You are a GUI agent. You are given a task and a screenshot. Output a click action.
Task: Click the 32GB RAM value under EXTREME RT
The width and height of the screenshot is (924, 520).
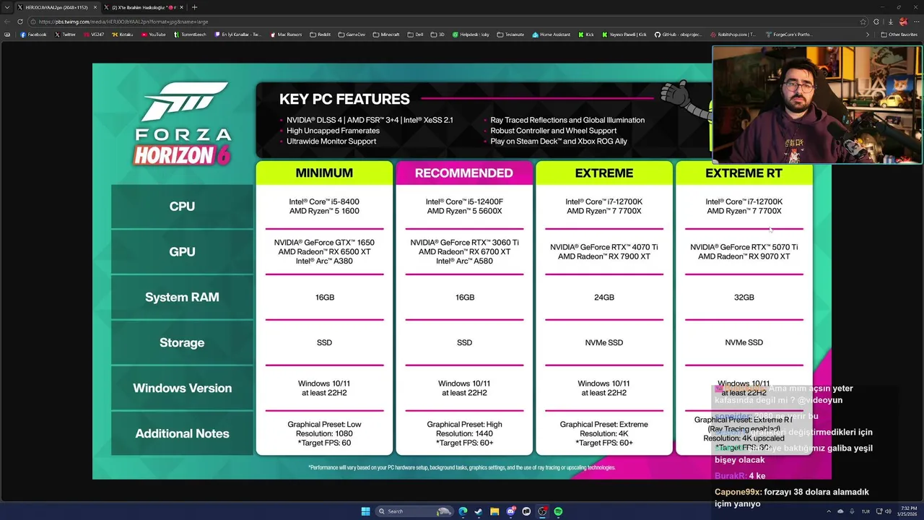[x=744, y=298]
